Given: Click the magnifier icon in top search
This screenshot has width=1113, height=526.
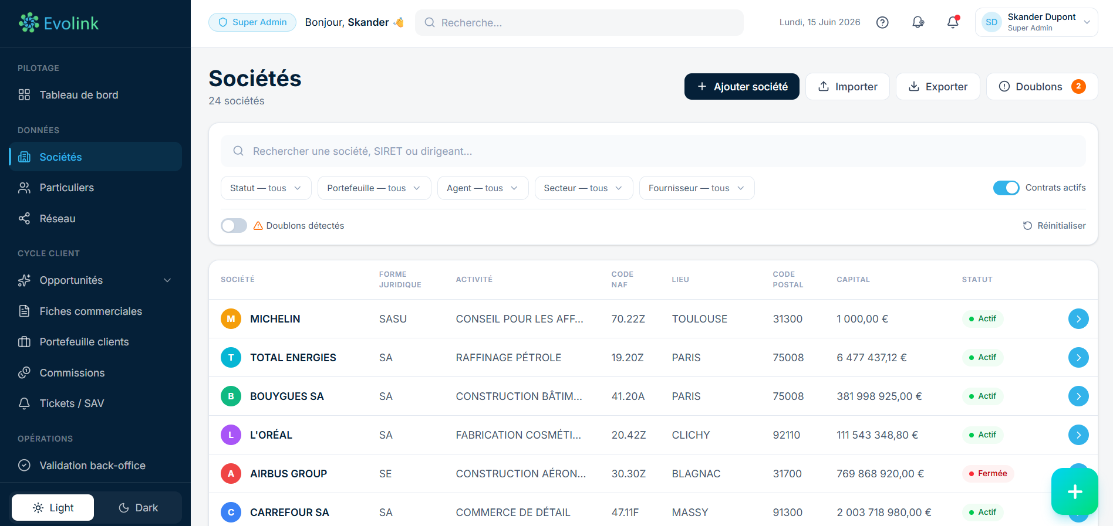Looking at the screenshot, I should click(430, 22).
